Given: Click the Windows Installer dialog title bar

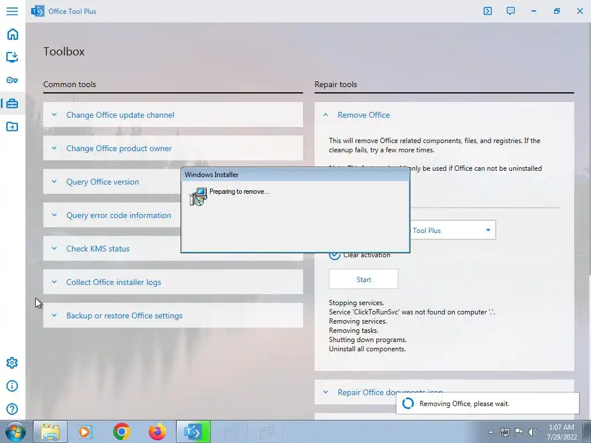Looking at the screenshot, I should (x=295, y=174).
